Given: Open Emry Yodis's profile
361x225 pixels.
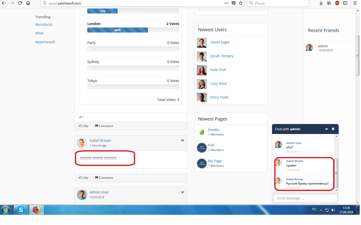Looking at the screenshot, I should point(220,97).
